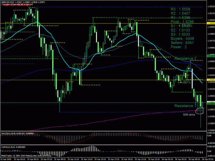
Task: Click the yellow 1.55005 price tag
Action: tap(211, 23)
